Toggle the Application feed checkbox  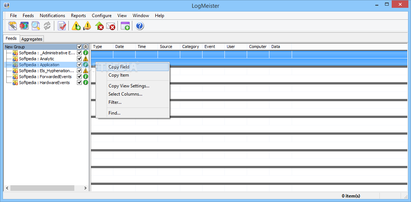(x=80, y=64)
